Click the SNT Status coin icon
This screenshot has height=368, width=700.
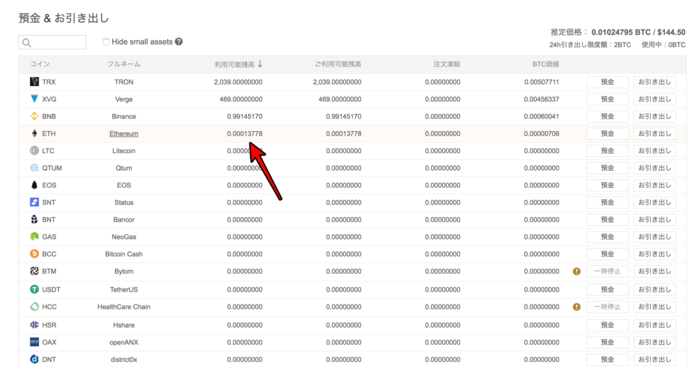pos(34,203)
